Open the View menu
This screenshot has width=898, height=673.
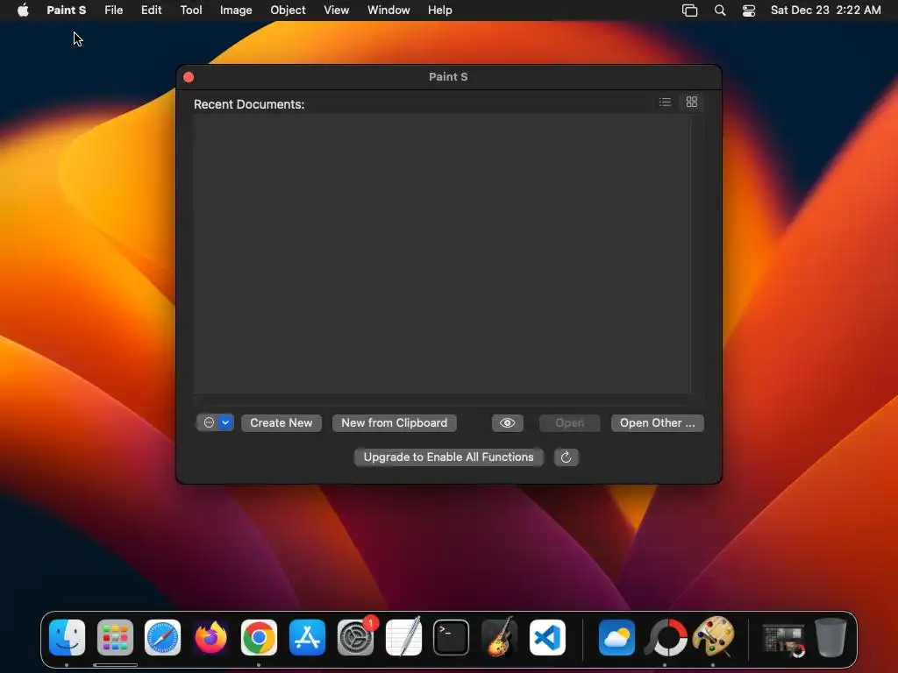336,11
